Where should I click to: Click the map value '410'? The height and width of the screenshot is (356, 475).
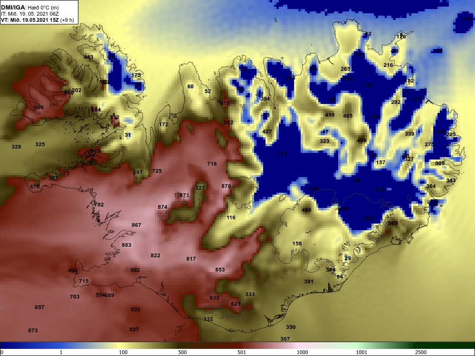coord(330,115)
